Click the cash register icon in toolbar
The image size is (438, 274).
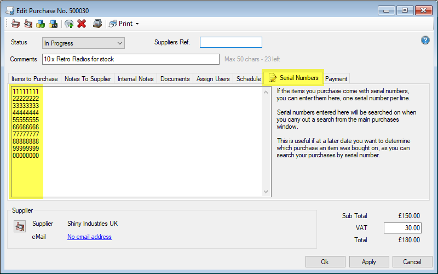pyautogui.click(x=97, y=24)
